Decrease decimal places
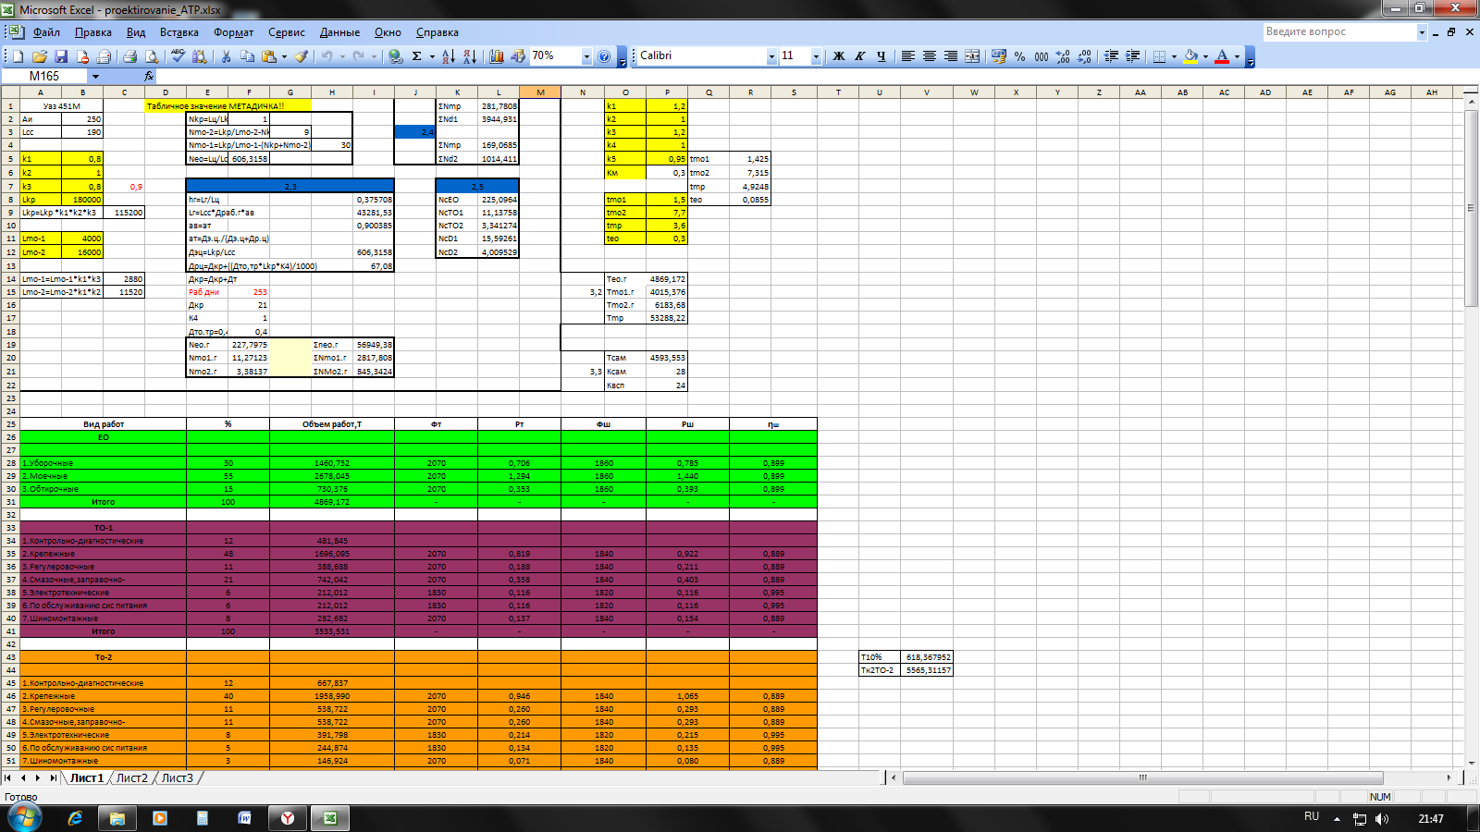This screenshot has height=832, width=1480. click(x=1084, y=56)
